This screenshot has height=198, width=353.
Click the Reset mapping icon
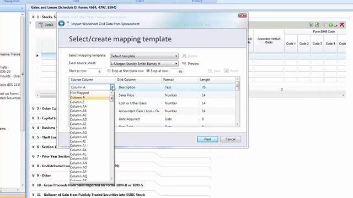point(226,71)
